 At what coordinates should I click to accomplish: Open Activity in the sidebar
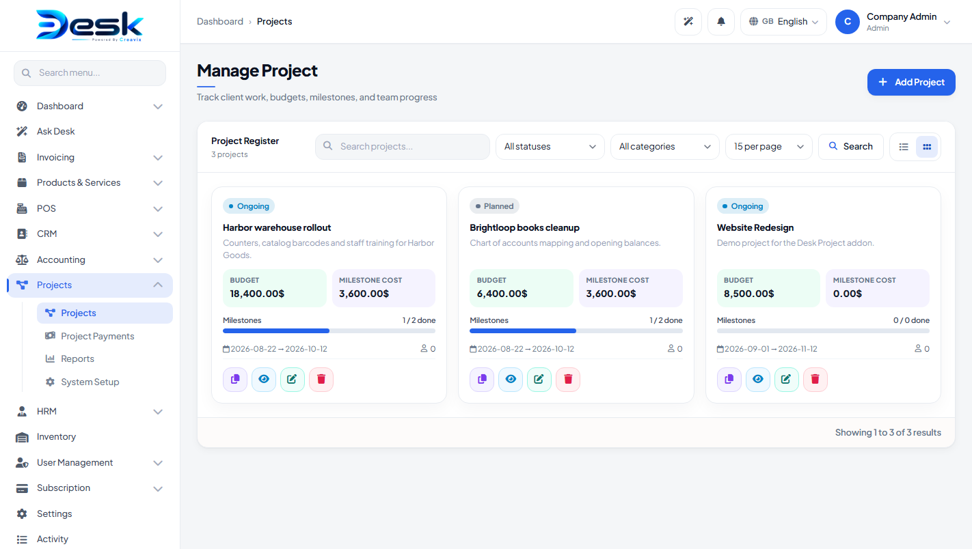[90, 539]
